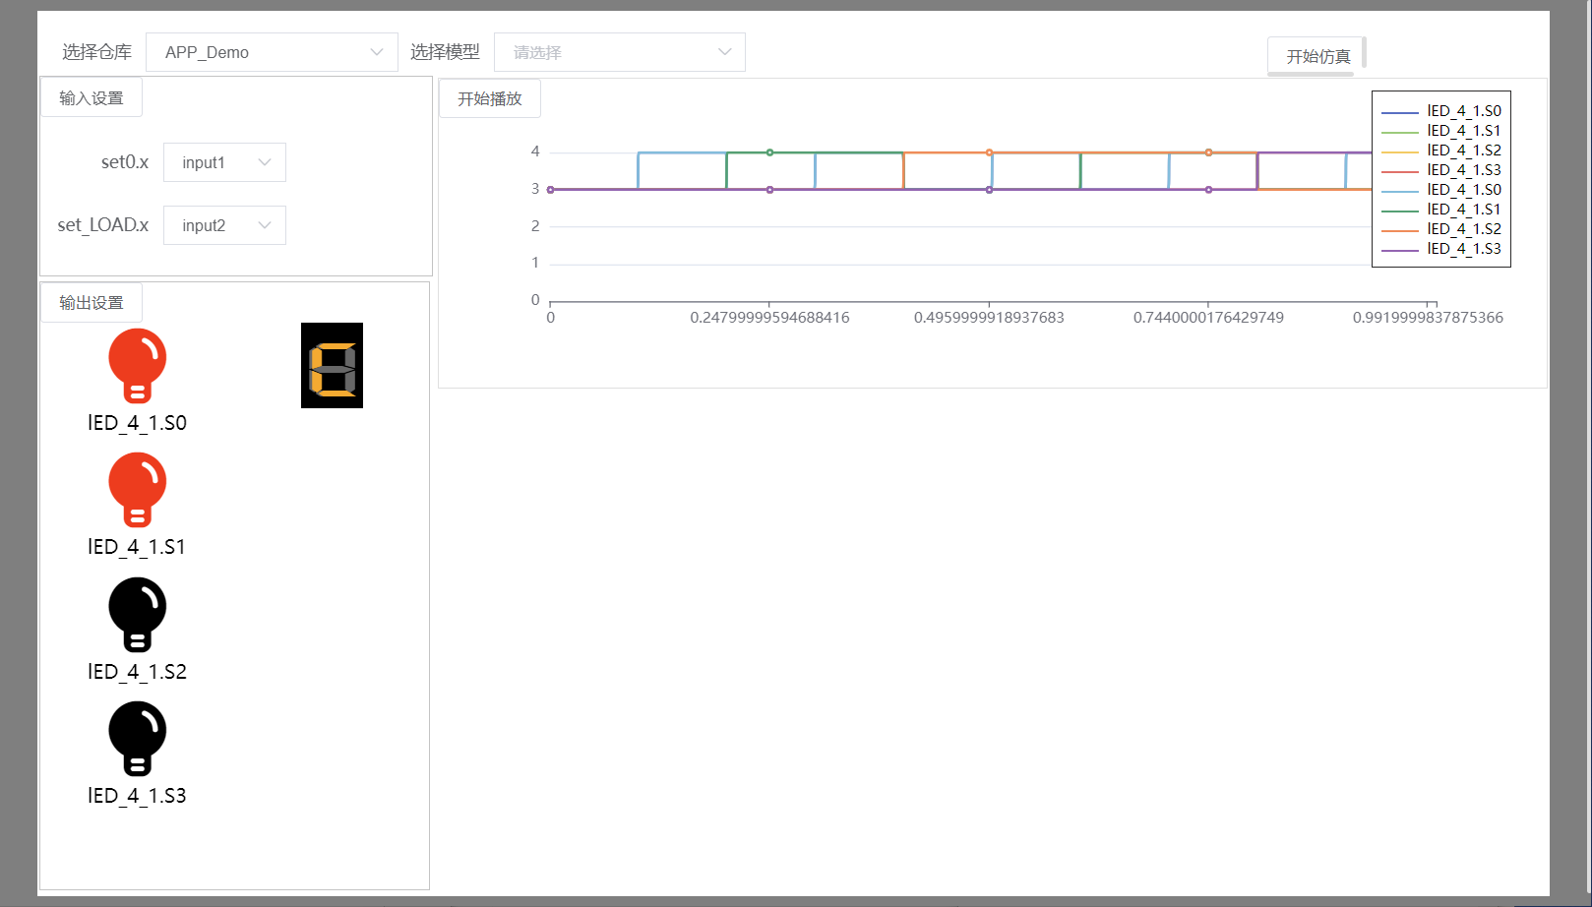Toggle legend entry LED_4_1.S0 with light blue line
This screenshot has height=907, width=1592.
tap(1441, 190)
